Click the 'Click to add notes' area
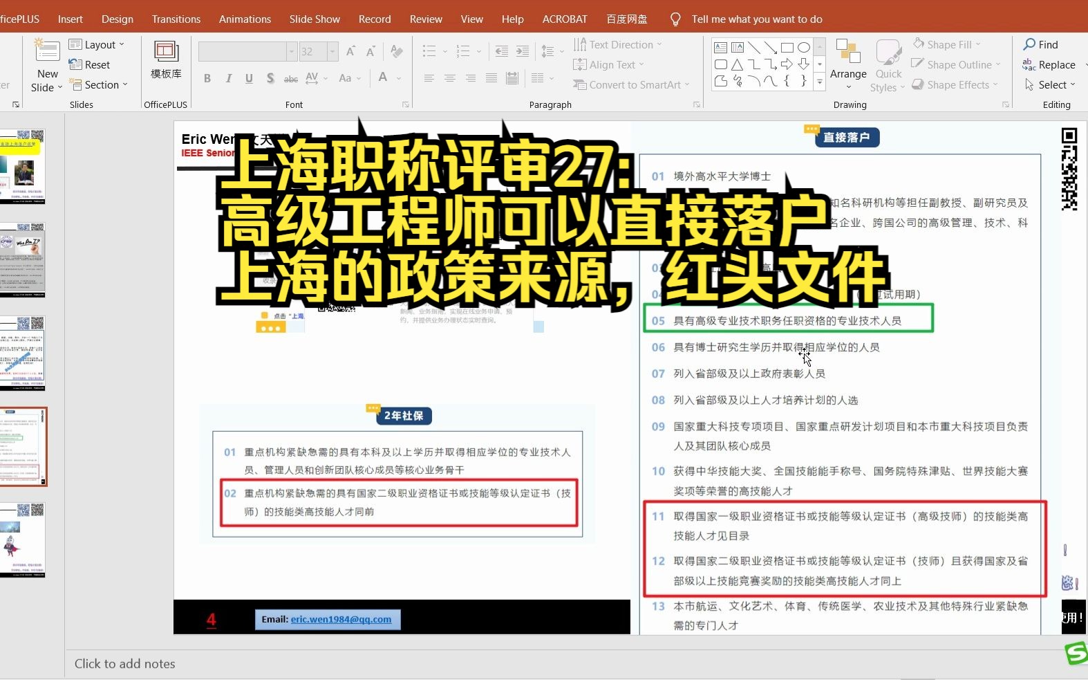This screenshot has width=1088, height=680. [x=124, y=664]
